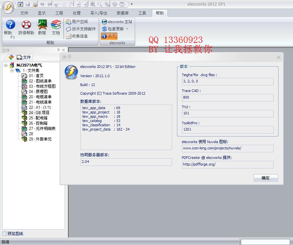Select the MJ3971A电气 project root

point(29,65)
